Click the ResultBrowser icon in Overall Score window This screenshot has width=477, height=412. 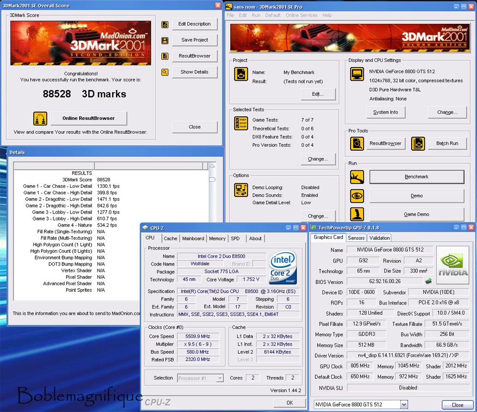pos(165,56)
